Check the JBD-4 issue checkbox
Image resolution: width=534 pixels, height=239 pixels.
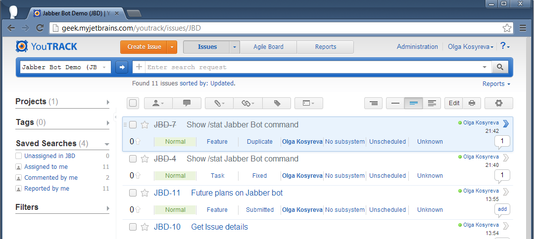click(x=133, y=159)
